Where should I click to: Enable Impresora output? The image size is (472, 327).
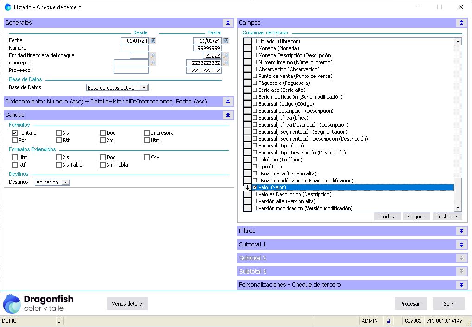(147, 133)
